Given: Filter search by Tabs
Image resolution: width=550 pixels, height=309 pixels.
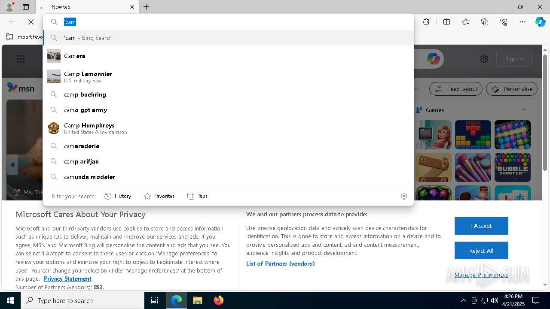Looking at the screenshot, I should click(197, 196).
